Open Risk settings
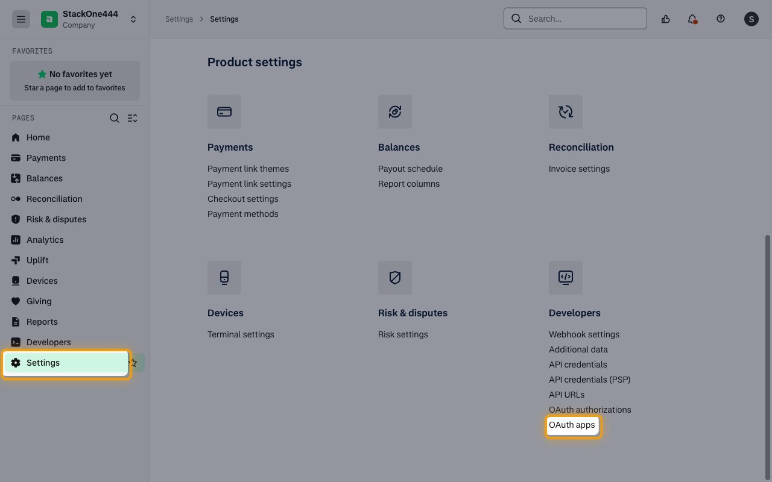This screenshot has width=772, height=482. click(x=403, y=334)
